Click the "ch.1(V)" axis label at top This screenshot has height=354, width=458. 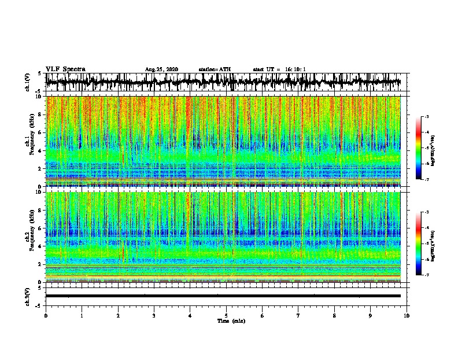[28, 82]
